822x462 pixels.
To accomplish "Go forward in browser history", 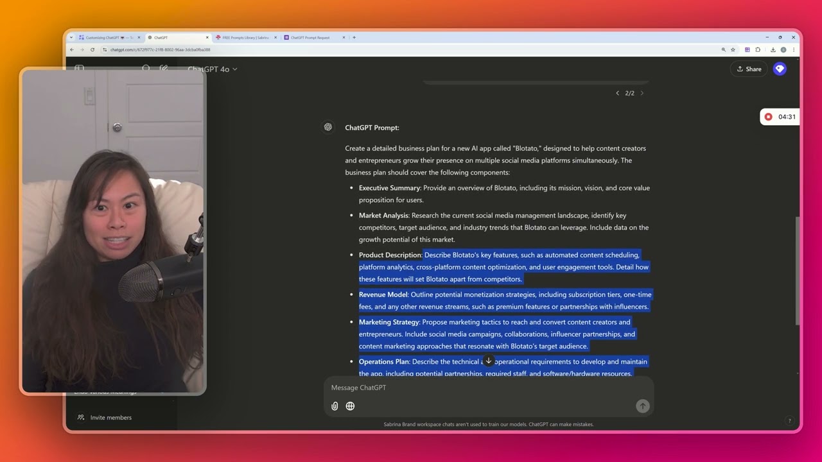I will pos(82,49).
